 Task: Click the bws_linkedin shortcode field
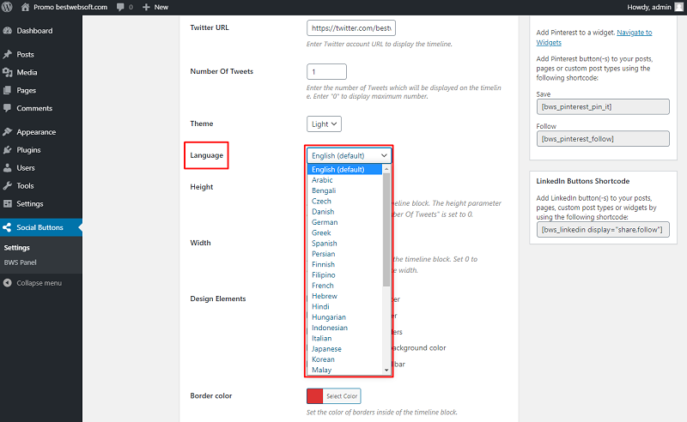tap(603, 229)
